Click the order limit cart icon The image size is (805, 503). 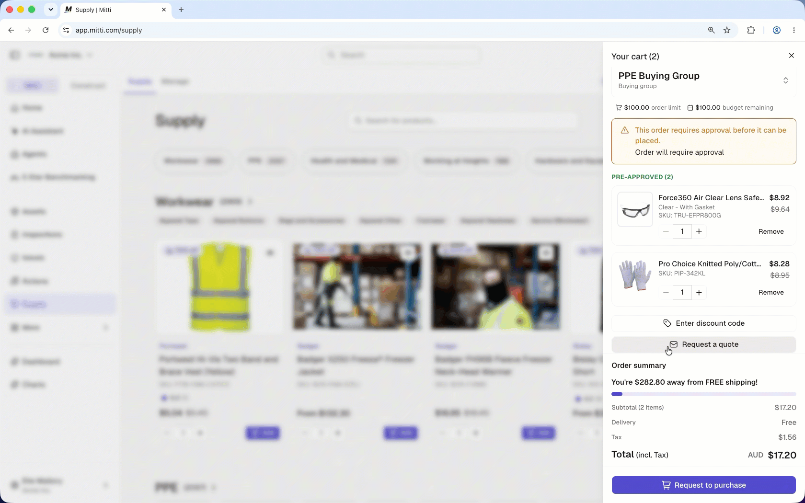[x=619, y=108]
